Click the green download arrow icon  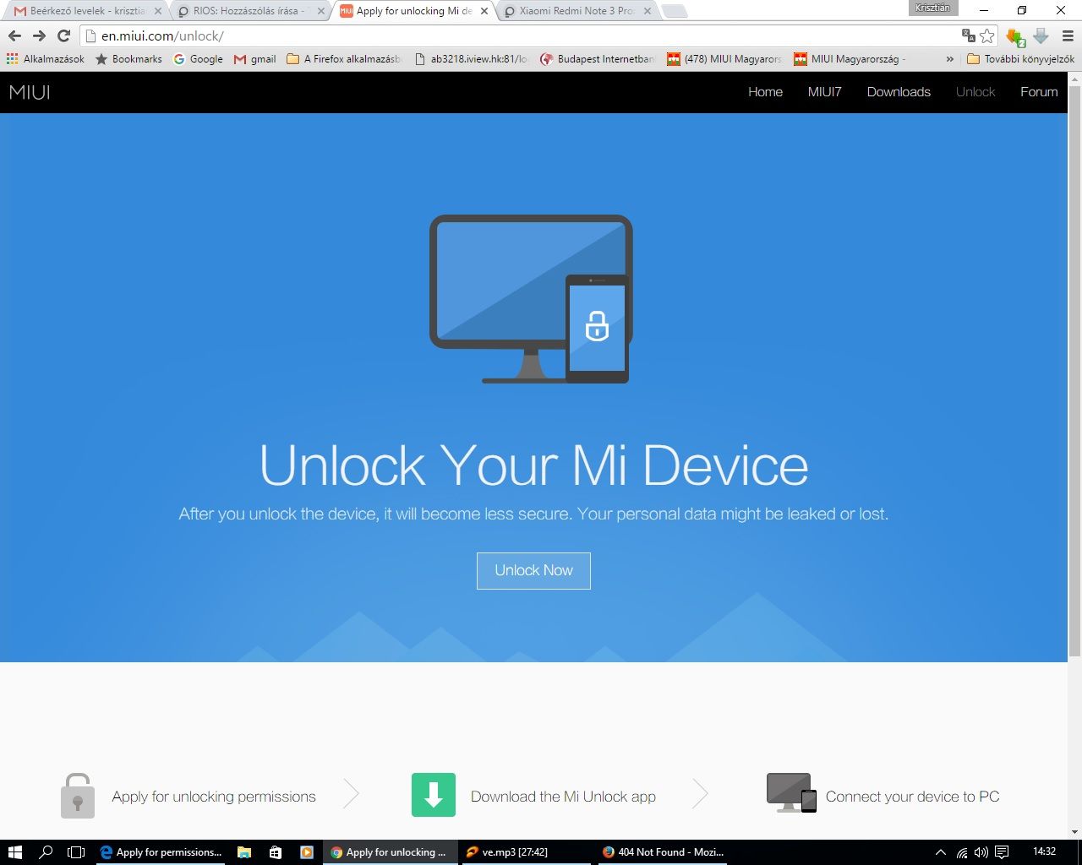(x=434, y=795)
